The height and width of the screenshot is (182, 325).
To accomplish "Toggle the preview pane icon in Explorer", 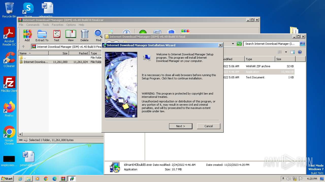I will point(293,52).
